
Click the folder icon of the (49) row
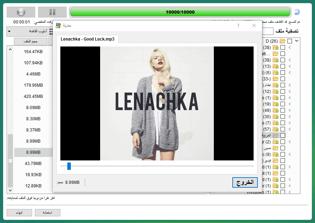(276, 110)
